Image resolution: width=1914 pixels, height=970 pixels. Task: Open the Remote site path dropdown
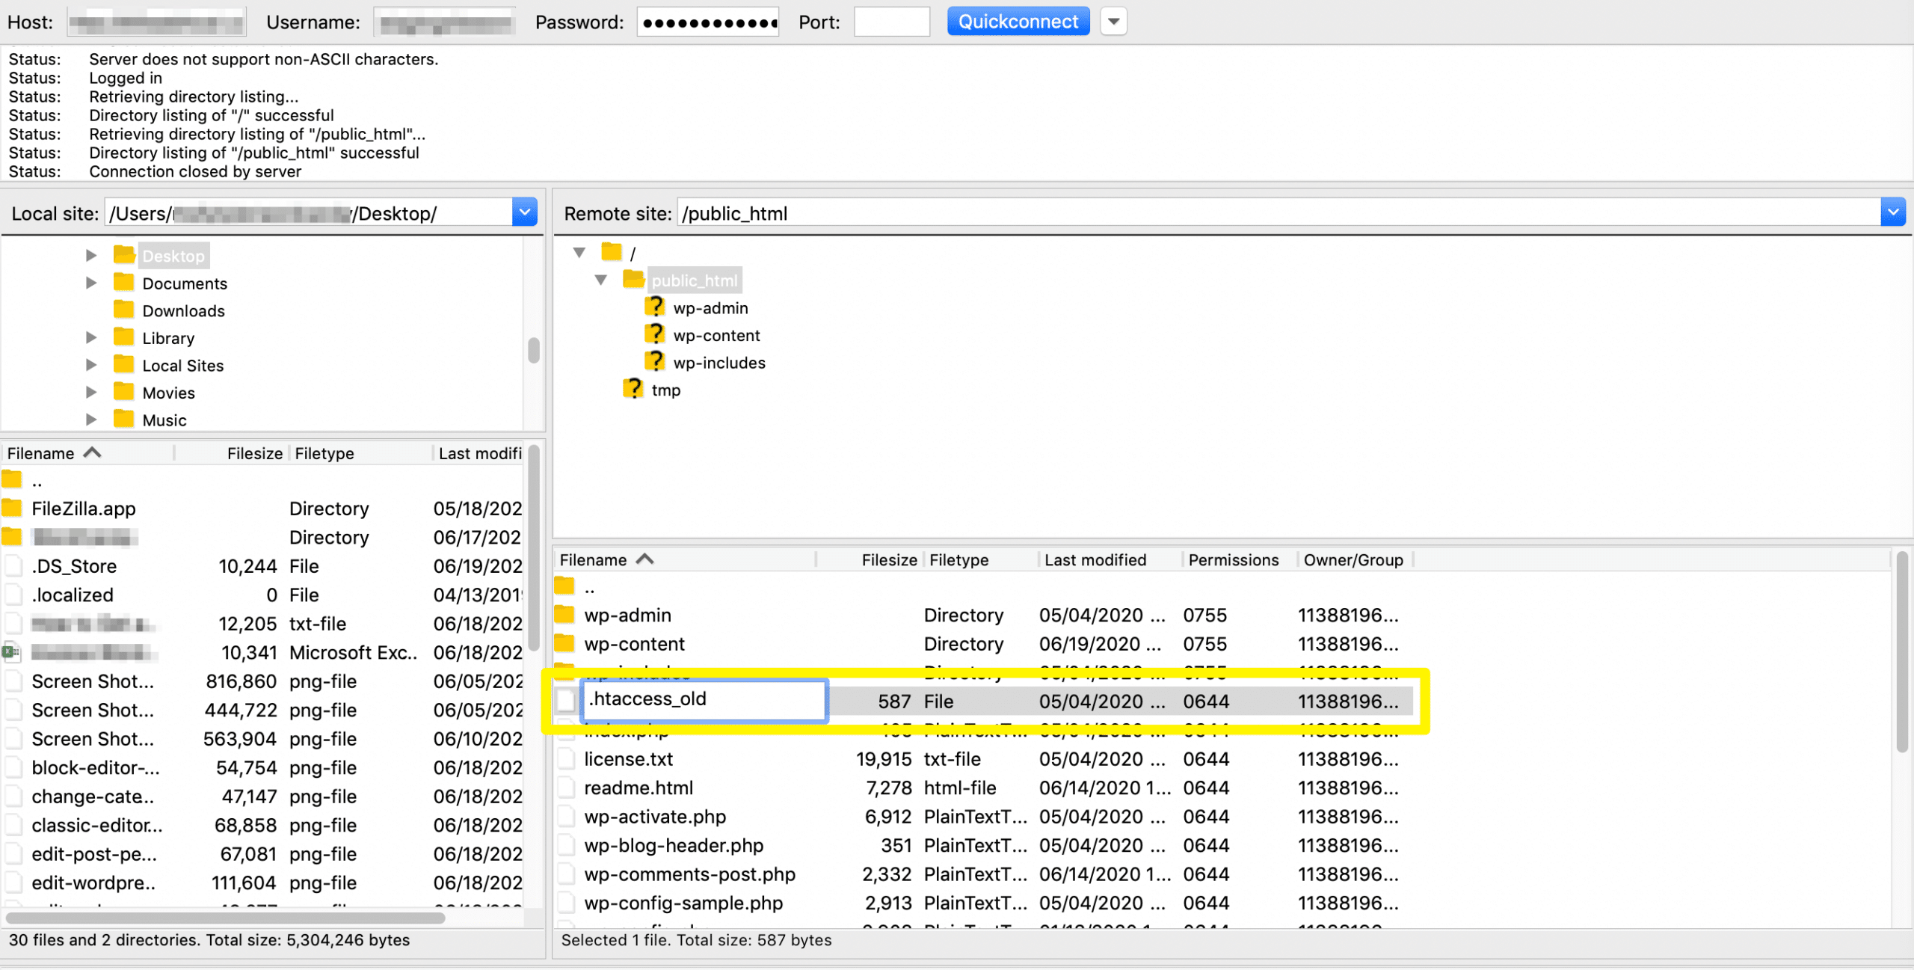[1892, 213]
